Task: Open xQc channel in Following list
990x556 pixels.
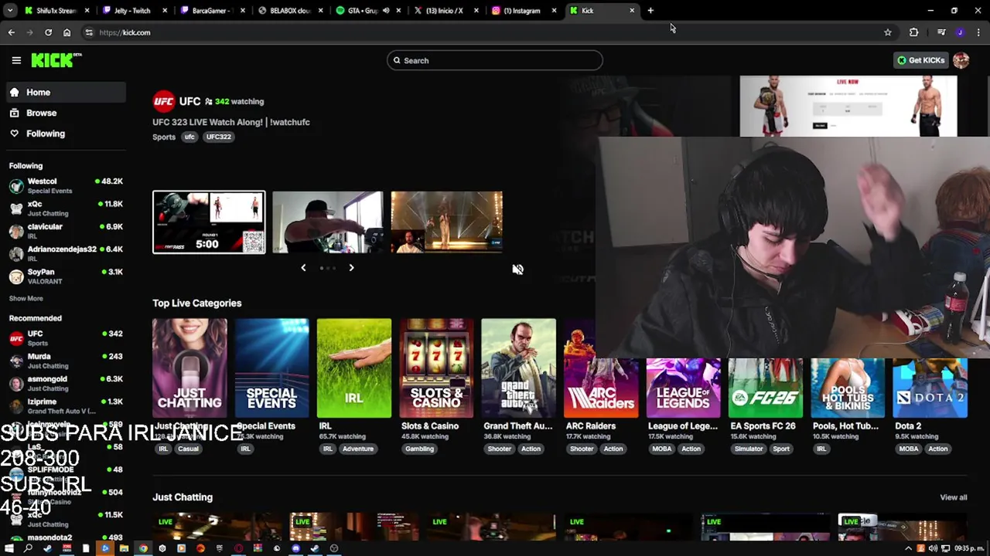Action: 66,208
